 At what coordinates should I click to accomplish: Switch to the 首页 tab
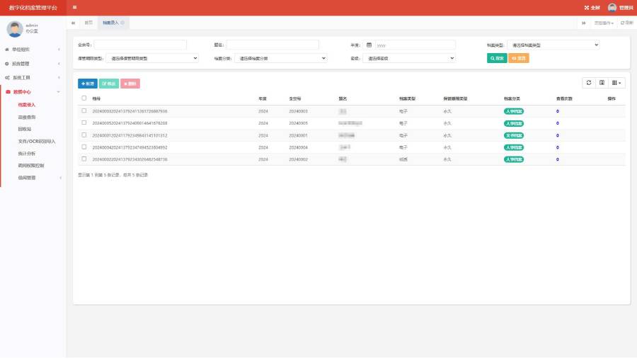[88, 23]
